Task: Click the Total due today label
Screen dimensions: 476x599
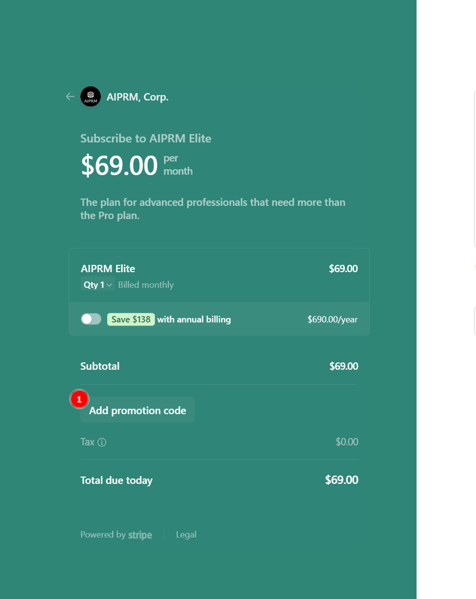Action: pos(116,480)
